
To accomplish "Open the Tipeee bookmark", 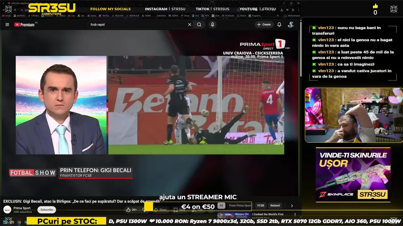I will coord(91,15).
